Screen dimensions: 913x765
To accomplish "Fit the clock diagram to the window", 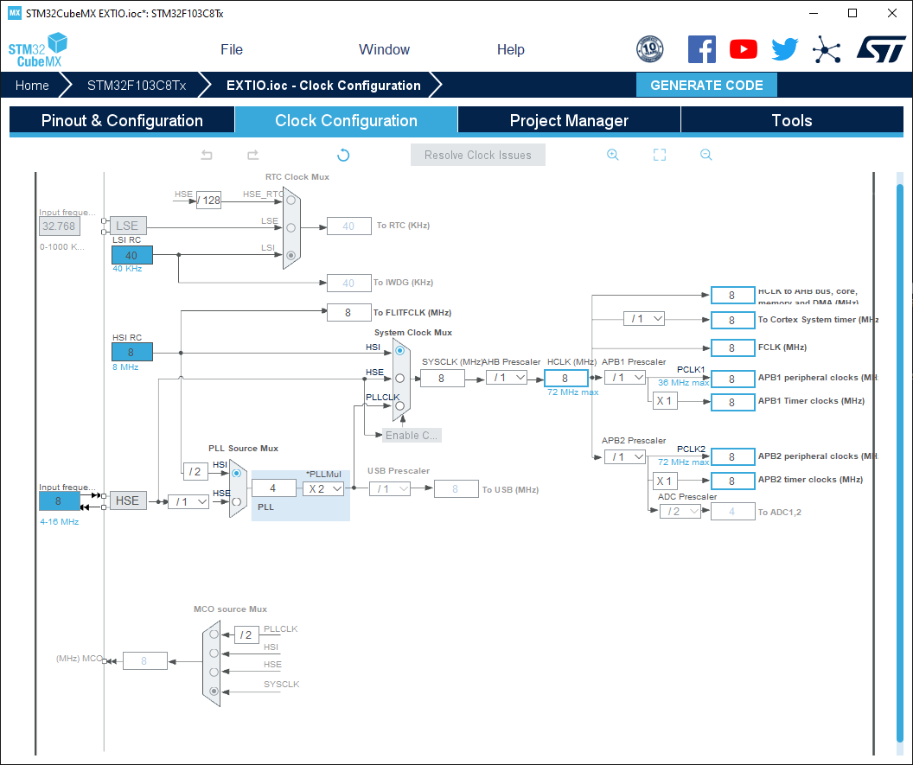I will (659, 155).
